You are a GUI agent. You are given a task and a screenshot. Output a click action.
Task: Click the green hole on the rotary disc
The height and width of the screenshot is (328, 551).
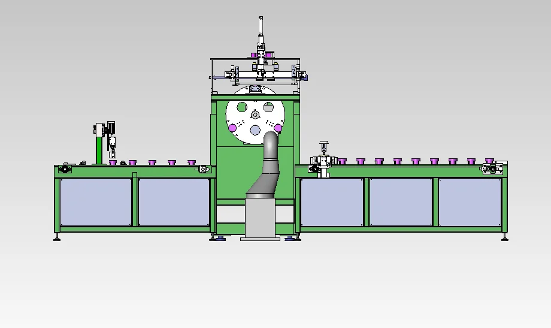241,107
